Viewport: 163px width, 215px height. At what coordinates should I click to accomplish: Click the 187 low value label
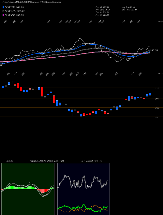click(x=116, y=74)
